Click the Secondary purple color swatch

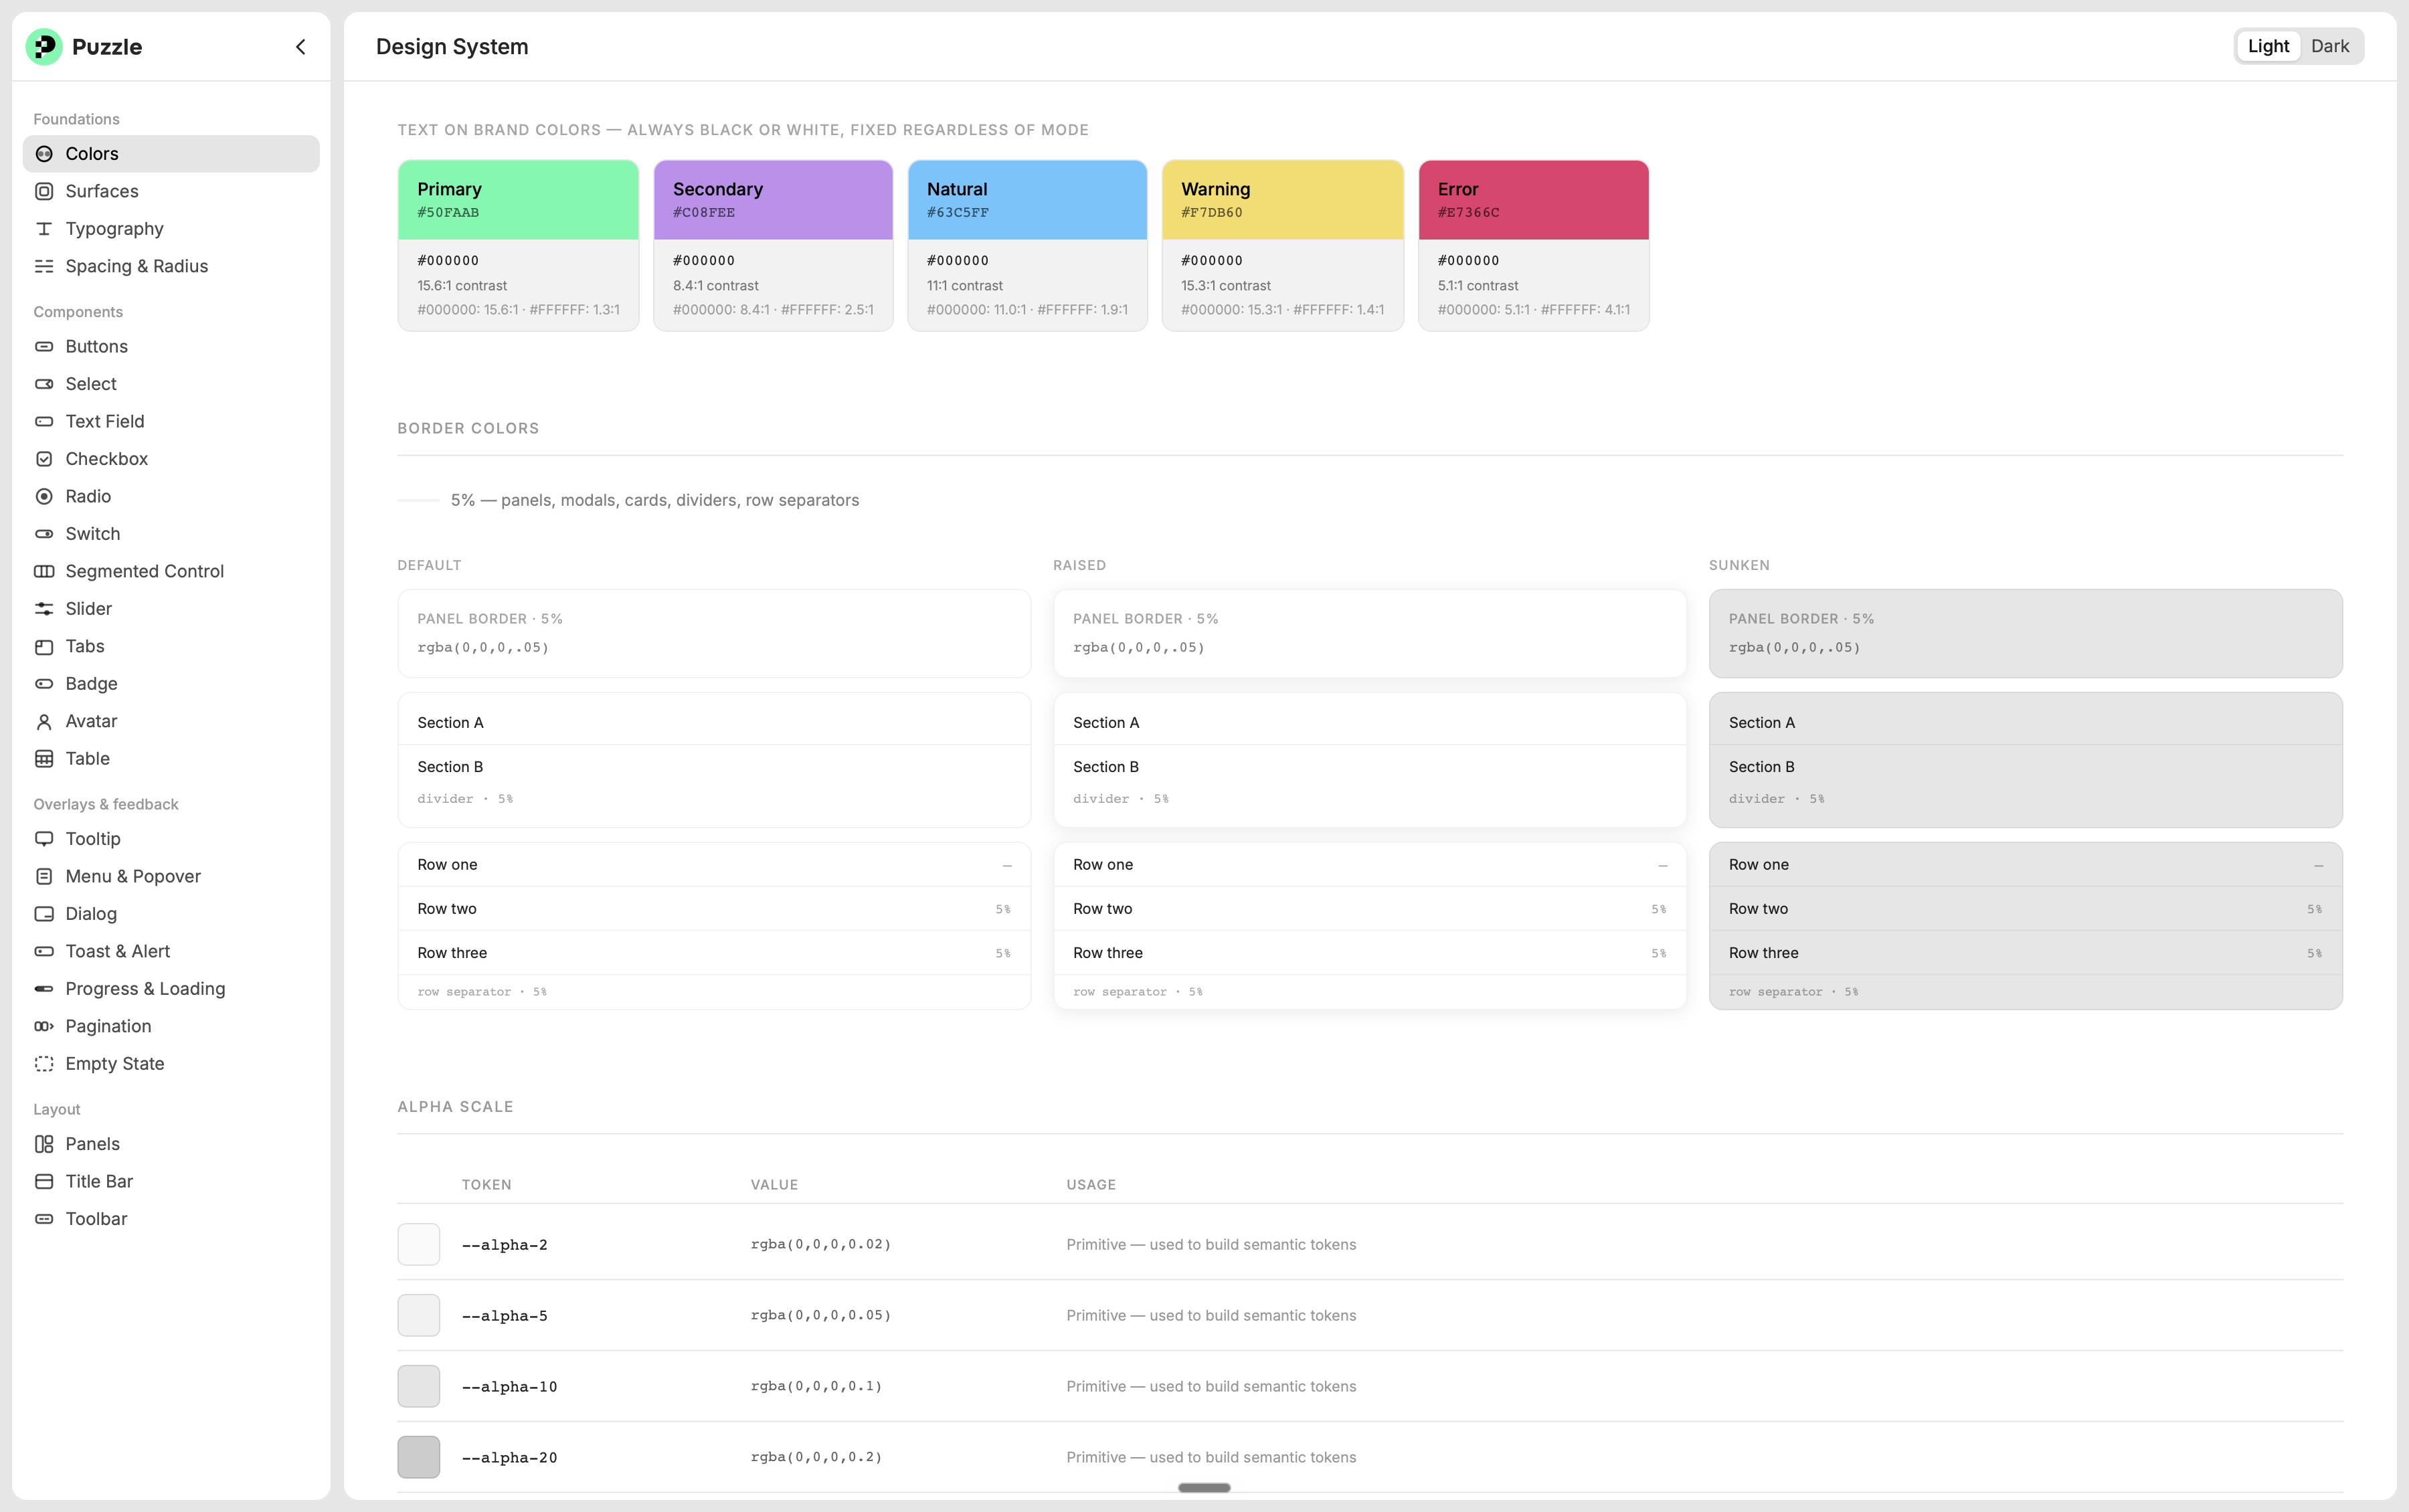[773, 200]
